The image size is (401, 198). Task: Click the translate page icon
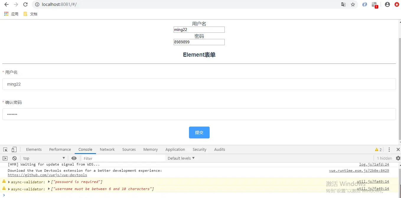coord(343,4)
